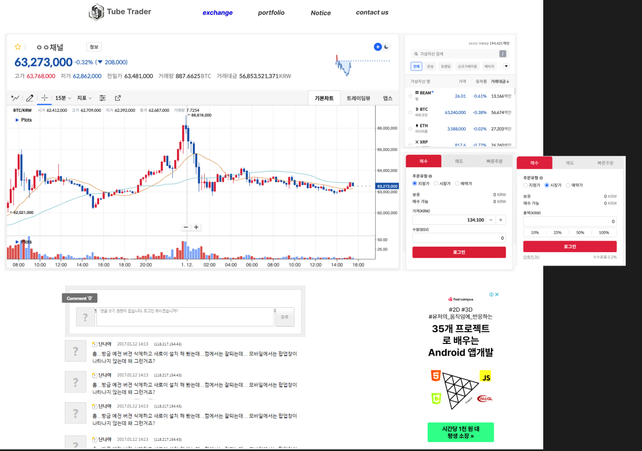This screenshot has width=642, height=451.
Task: Switch to 기본차트 tab
Action: [324, 98]
